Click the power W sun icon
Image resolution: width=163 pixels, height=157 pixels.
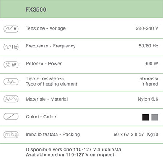point(11,65)
